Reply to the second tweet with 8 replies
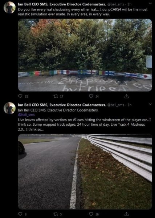 click(x=20, y=214)
